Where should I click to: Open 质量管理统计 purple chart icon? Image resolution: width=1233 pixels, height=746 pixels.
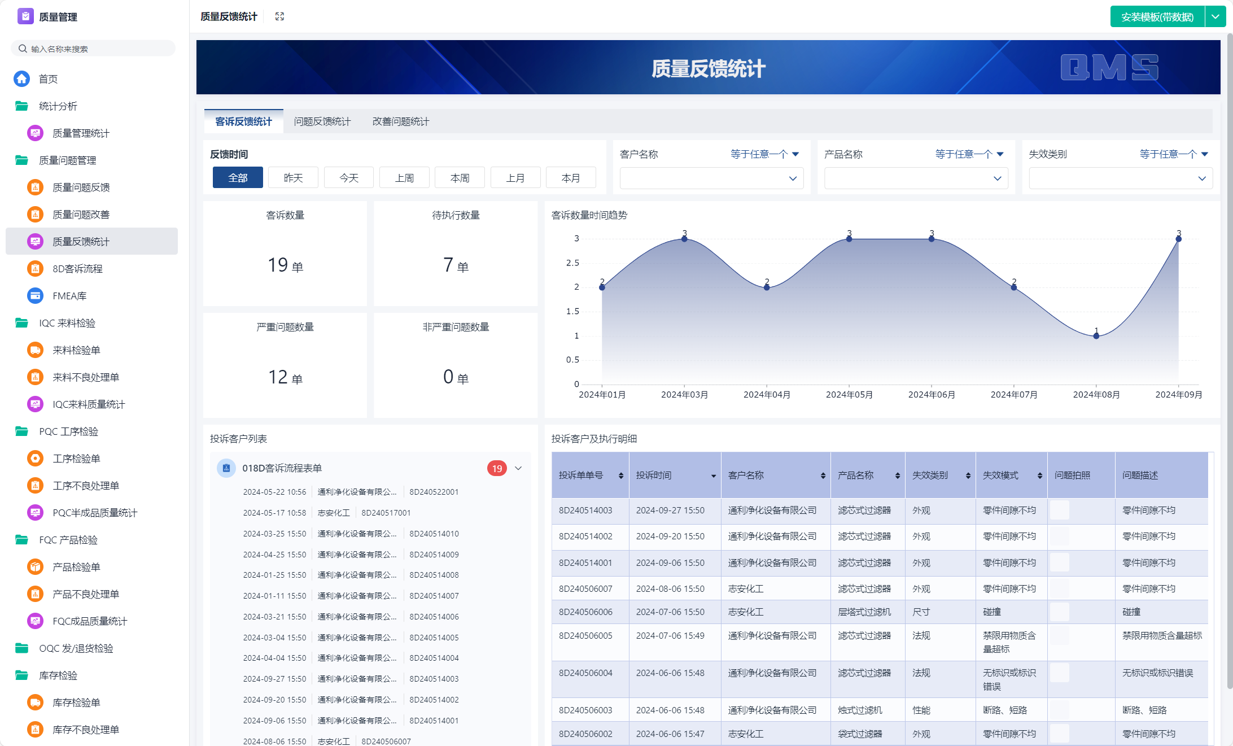(35, 133)
